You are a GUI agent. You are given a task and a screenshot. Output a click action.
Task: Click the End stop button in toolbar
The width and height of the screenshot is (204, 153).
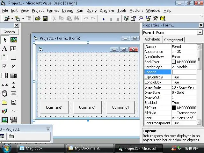118,19
